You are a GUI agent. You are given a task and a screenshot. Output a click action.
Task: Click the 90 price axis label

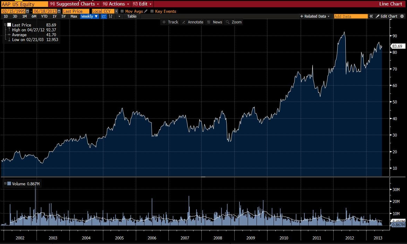395,36
